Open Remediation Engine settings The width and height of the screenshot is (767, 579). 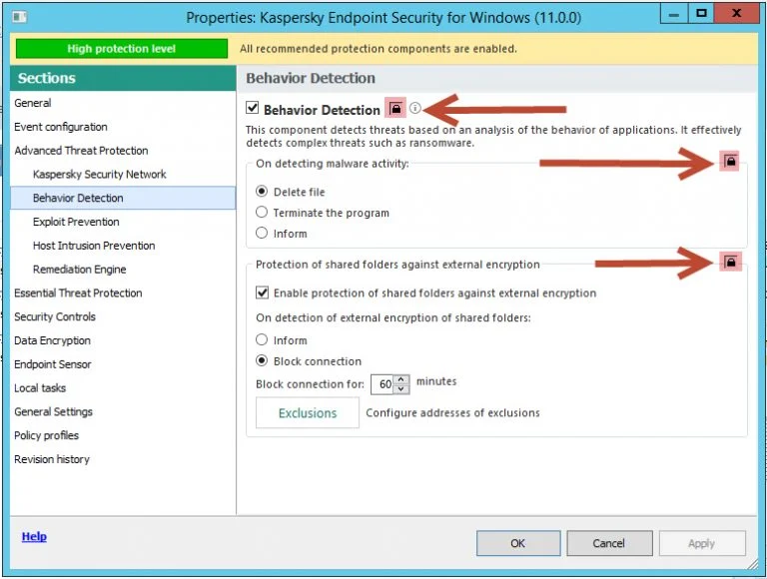pos(122,269)
